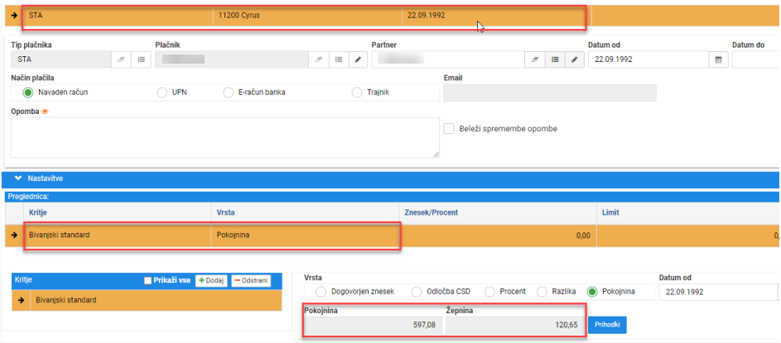Click the Email input field

pos(550,93)
